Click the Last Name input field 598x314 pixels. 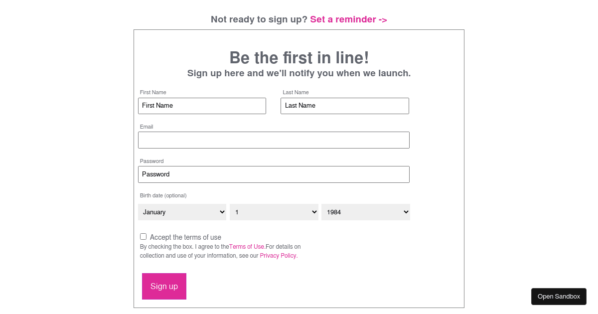(345, 106)
